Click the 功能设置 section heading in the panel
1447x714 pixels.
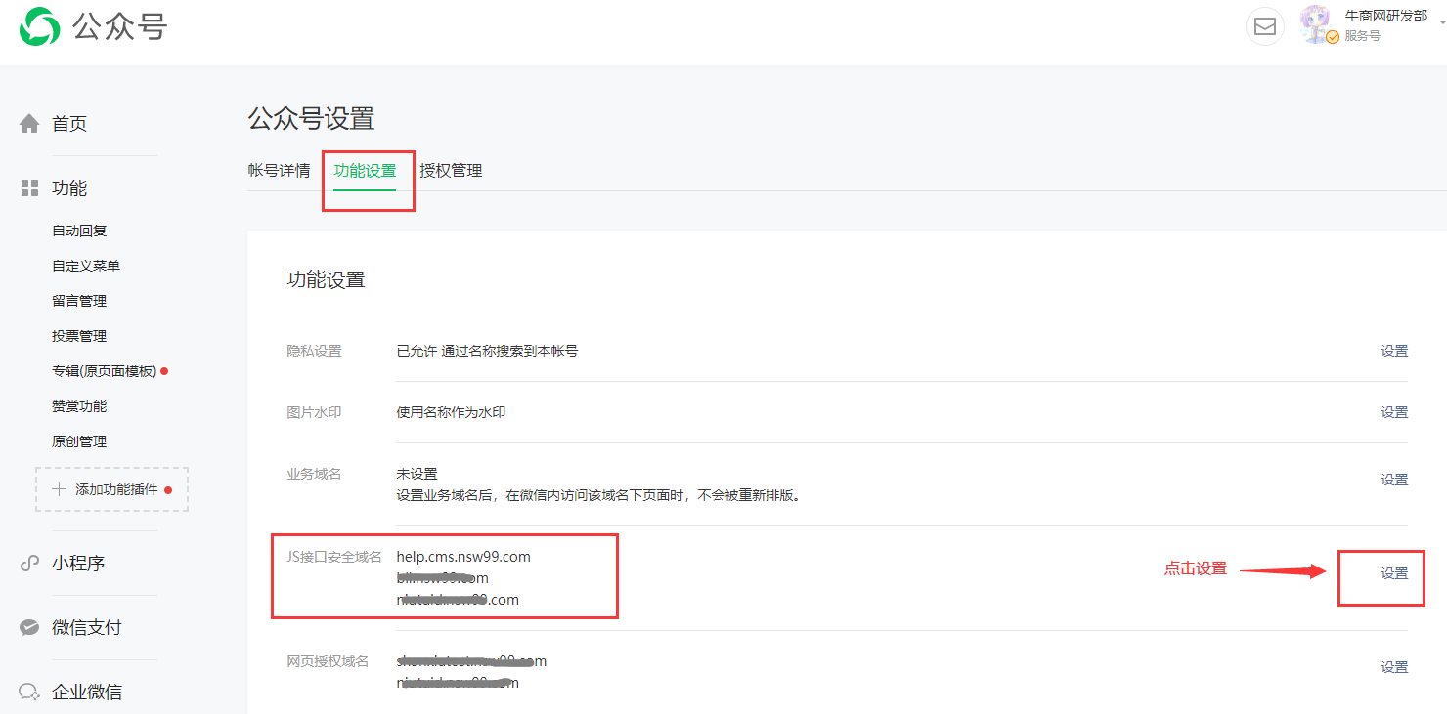click(326, 280)
